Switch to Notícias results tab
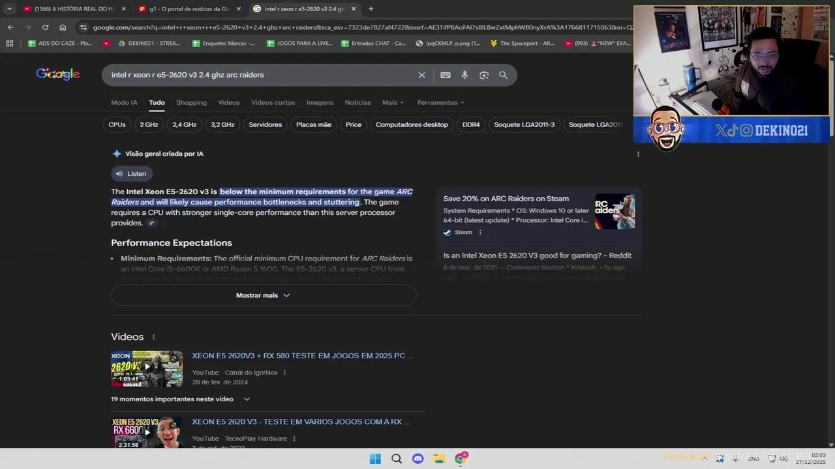Viewport: 835px width, 469px height. (357, 102)
